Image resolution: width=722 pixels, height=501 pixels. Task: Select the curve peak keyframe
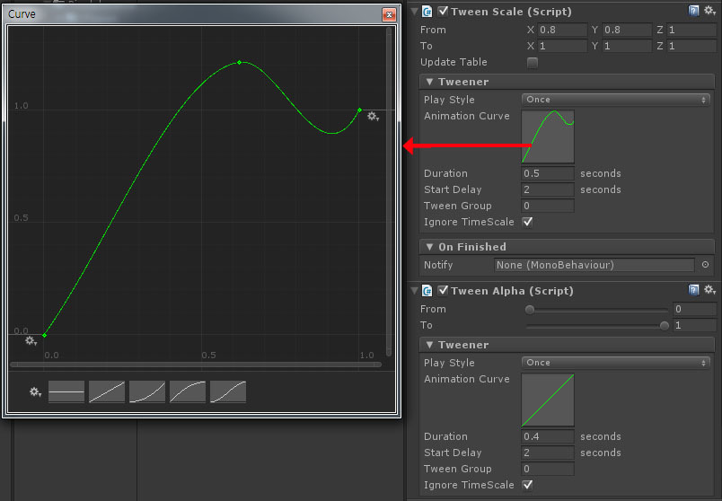pyautogui.click(x=240, y=62)
